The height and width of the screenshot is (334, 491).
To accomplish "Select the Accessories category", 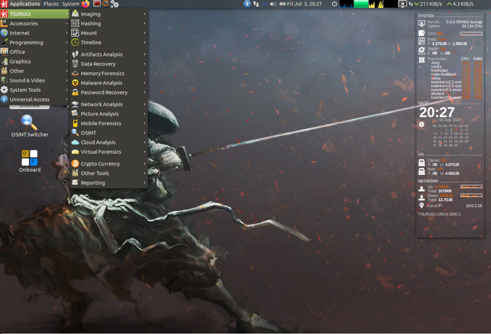I will (35, 23).
